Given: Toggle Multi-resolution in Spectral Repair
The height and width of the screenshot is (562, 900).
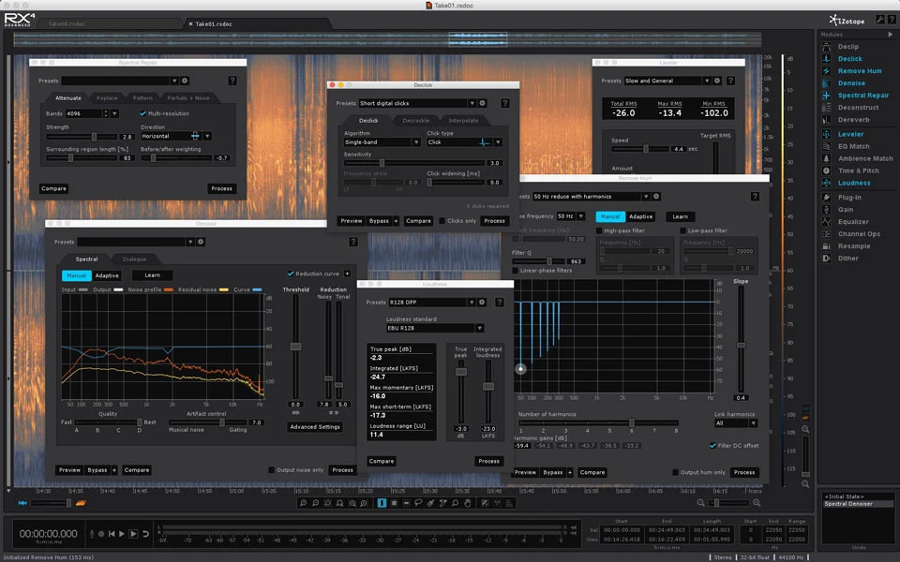Looking at the screenshot, I should click(x=142, y=113).
